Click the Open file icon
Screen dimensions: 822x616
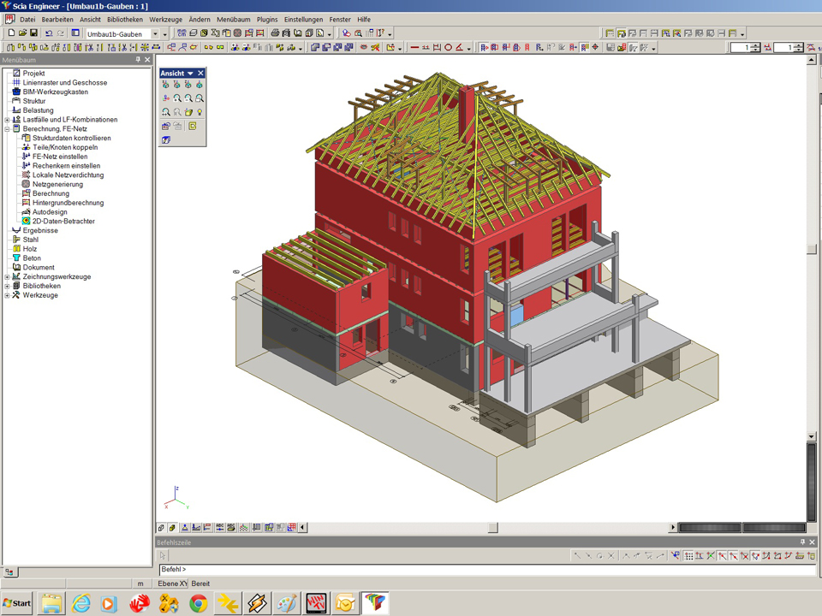(22, 33)
